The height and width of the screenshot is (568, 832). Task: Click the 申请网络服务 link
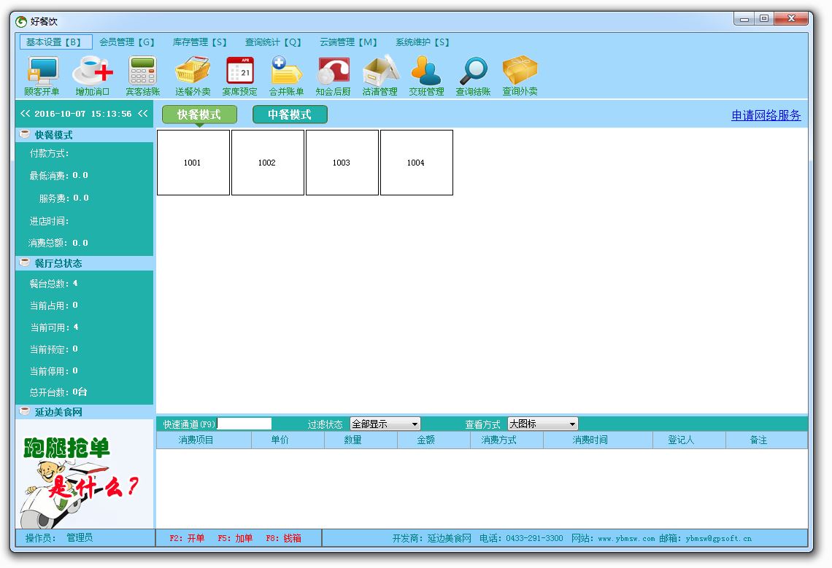[766, 115]
